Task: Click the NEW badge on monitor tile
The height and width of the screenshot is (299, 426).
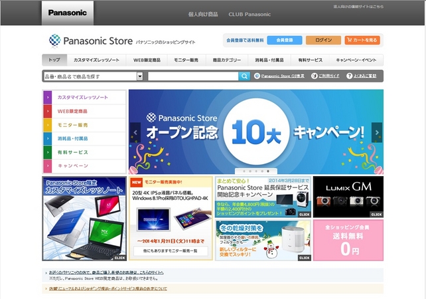Action: click(x=137, y=183)
